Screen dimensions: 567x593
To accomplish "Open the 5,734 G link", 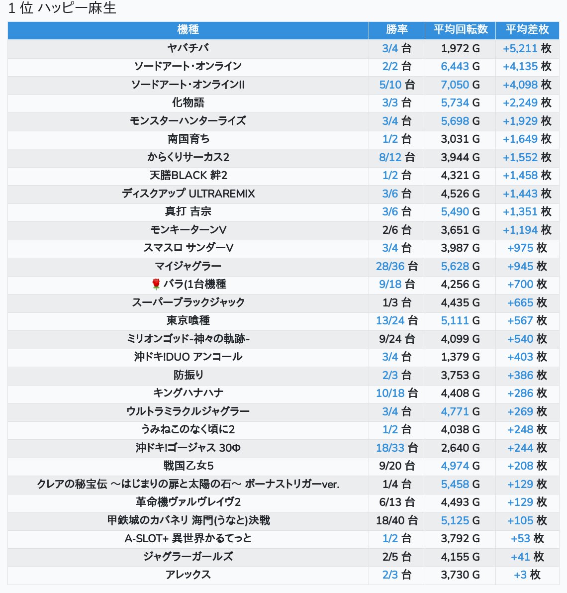I will click(x=455, y=103).
